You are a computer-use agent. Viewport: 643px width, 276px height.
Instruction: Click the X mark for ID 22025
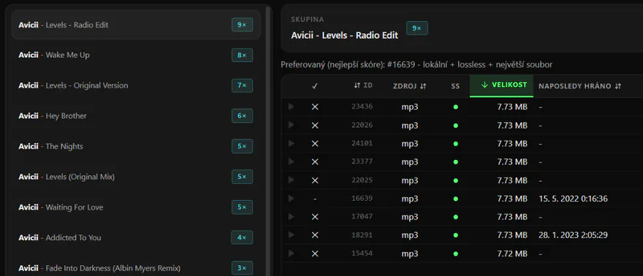pyautogui.click(x=314, y=180)
